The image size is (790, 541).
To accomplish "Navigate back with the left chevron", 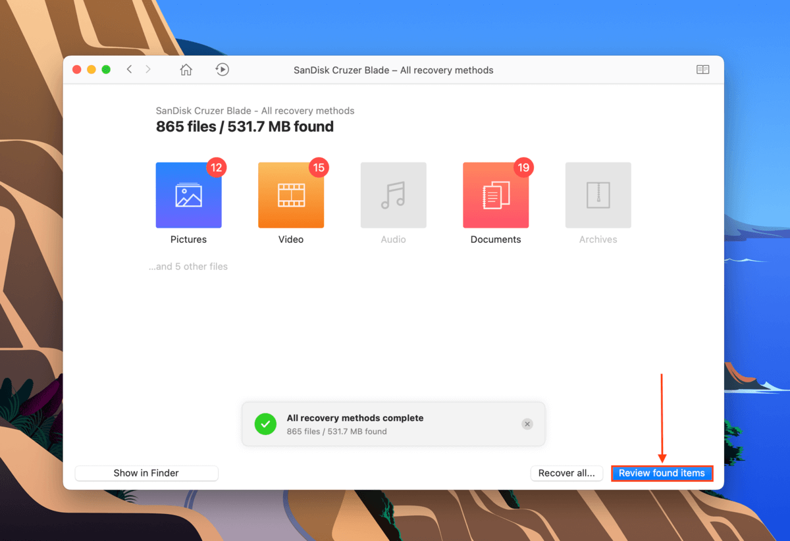I will click(129, 70).
